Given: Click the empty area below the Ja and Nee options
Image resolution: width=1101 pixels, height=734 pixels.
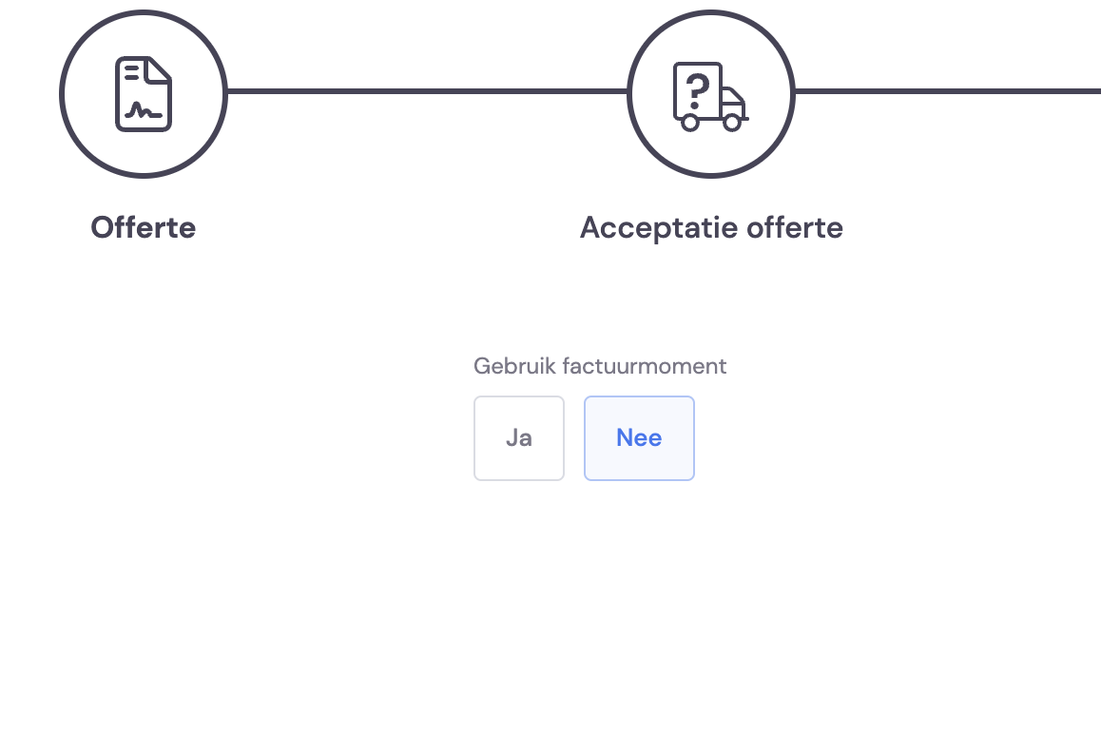Looking at the screenshot, I should 584,604.
